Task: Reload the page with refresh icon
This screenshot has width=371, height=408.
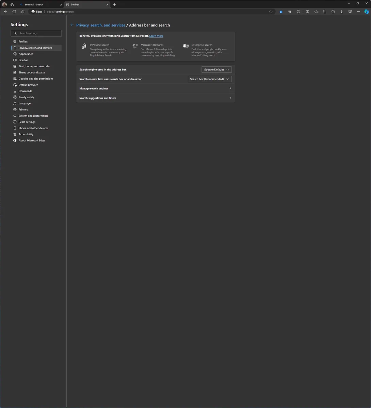Action: tap(14, 12)
